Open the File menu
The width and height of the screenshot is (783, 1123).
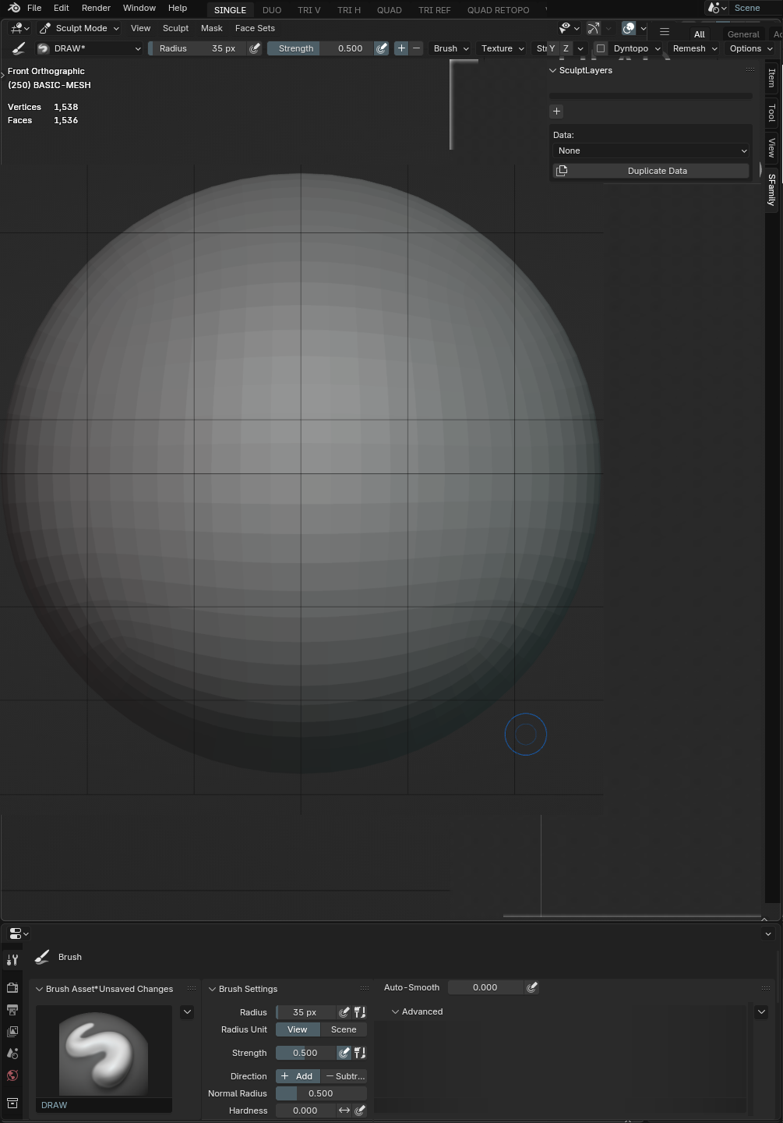coord(34,8)
